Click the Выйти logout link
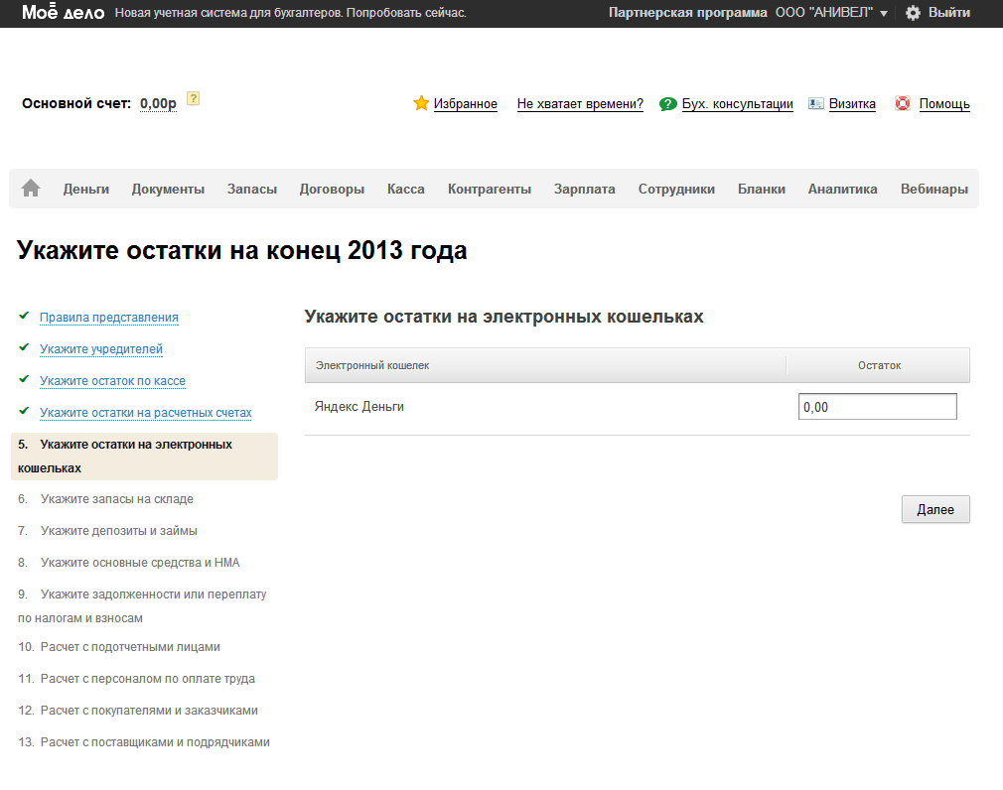Screen dimensions: 1003x790 click(948, 13)
